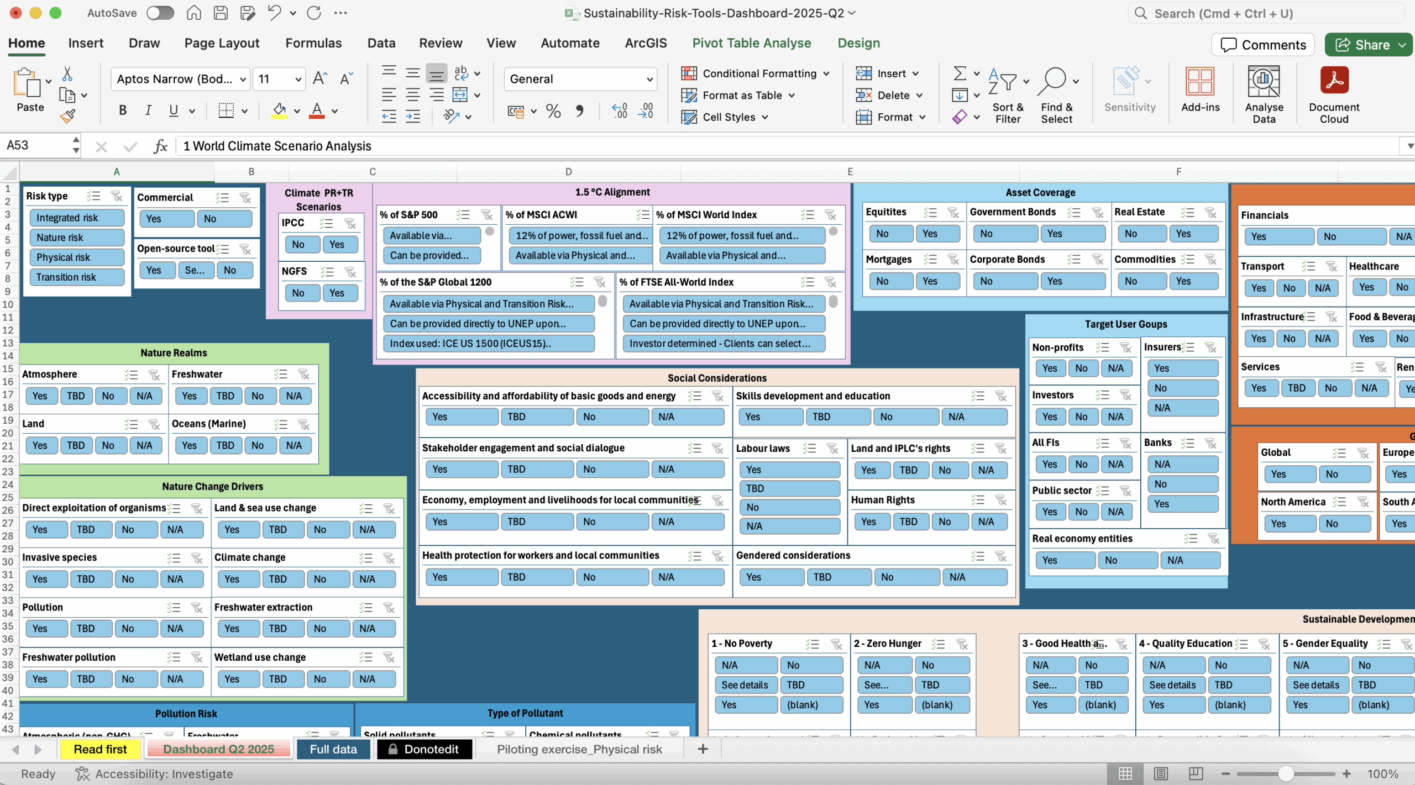Screen dimensions: 1415x785
Task: Open the Add-ins button
Action: [x=1200, y=91]
